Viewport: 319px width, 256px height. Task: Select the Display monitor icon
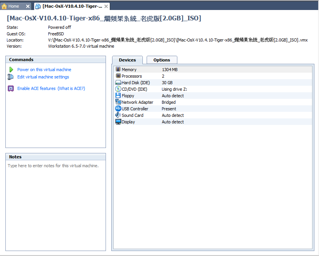click(118, 122)
